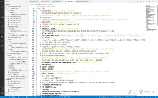
Task: Switch to the study.todo tab
Action: click(57, 2)
